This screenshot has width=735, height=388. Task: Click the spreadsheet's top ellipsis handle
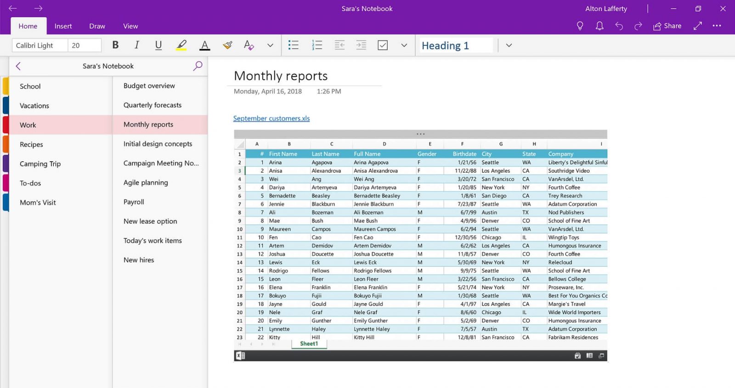(x=420, y=134)
